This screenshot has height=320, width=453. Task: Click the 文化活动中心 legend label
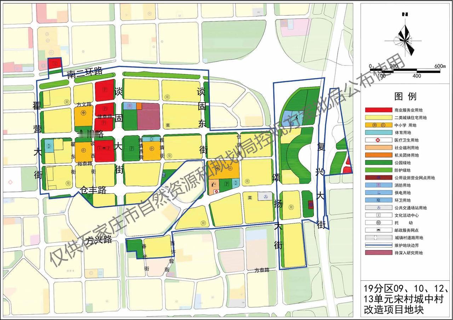click(406, 215)
